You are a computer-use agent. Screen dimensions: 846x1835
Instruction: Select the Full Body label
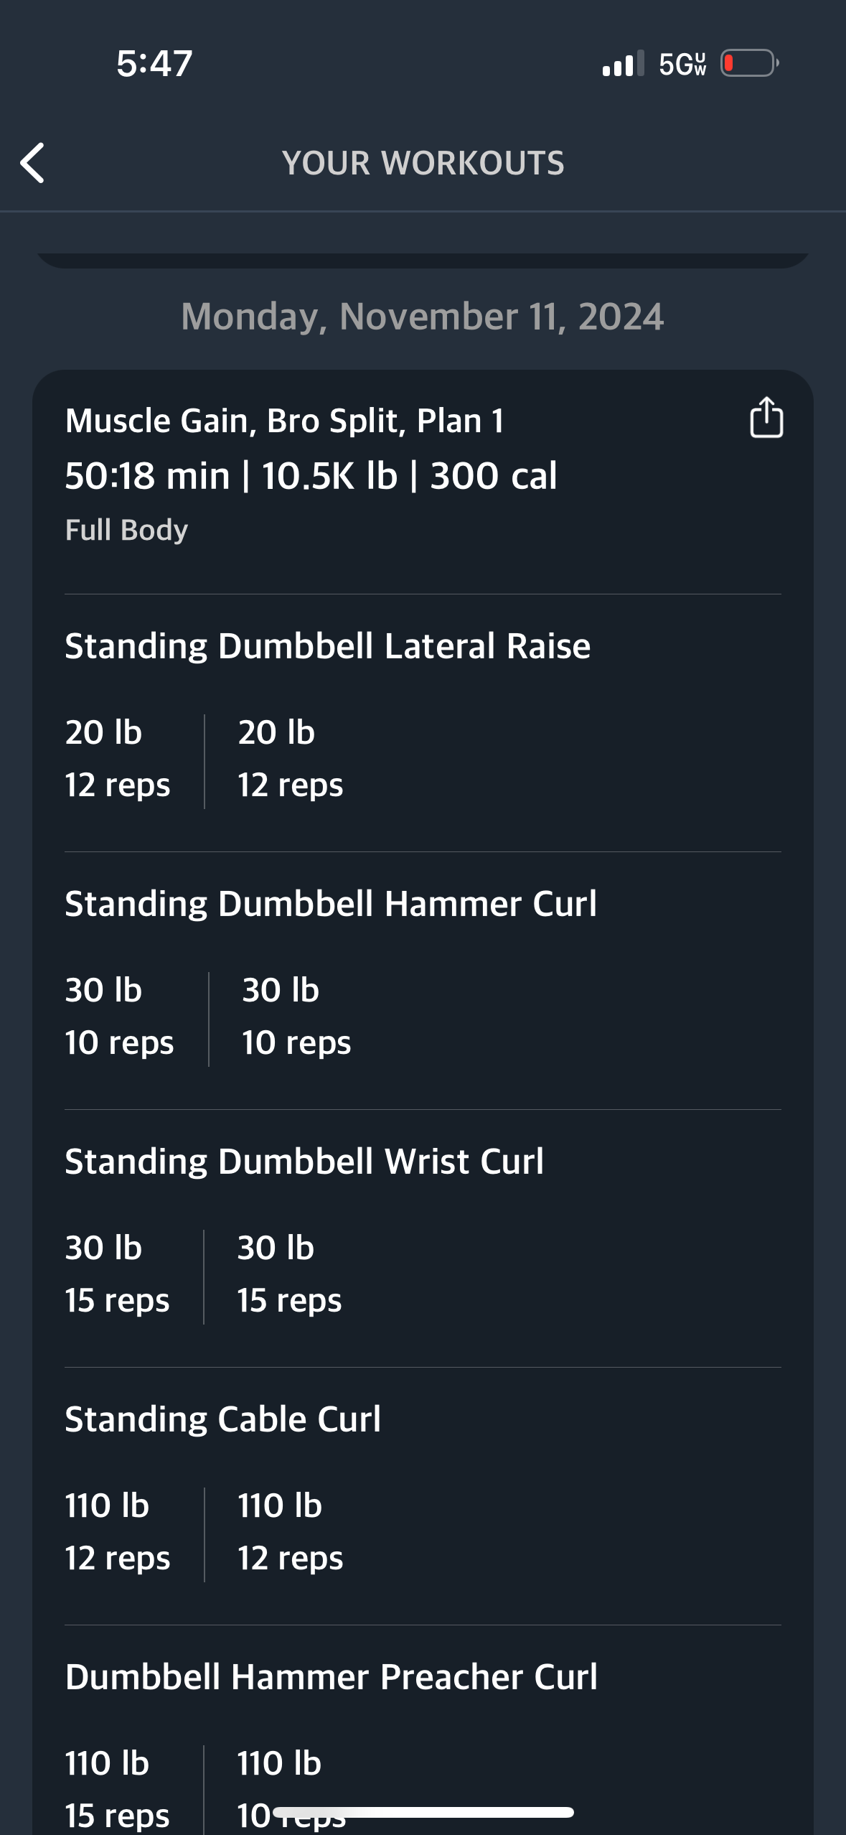[126, 530]
